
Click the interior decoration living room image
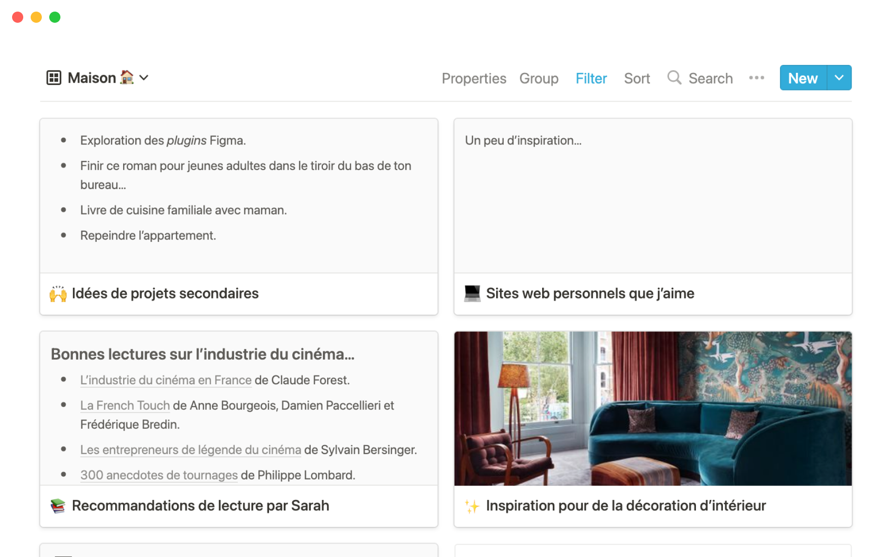tap(653, 408)
